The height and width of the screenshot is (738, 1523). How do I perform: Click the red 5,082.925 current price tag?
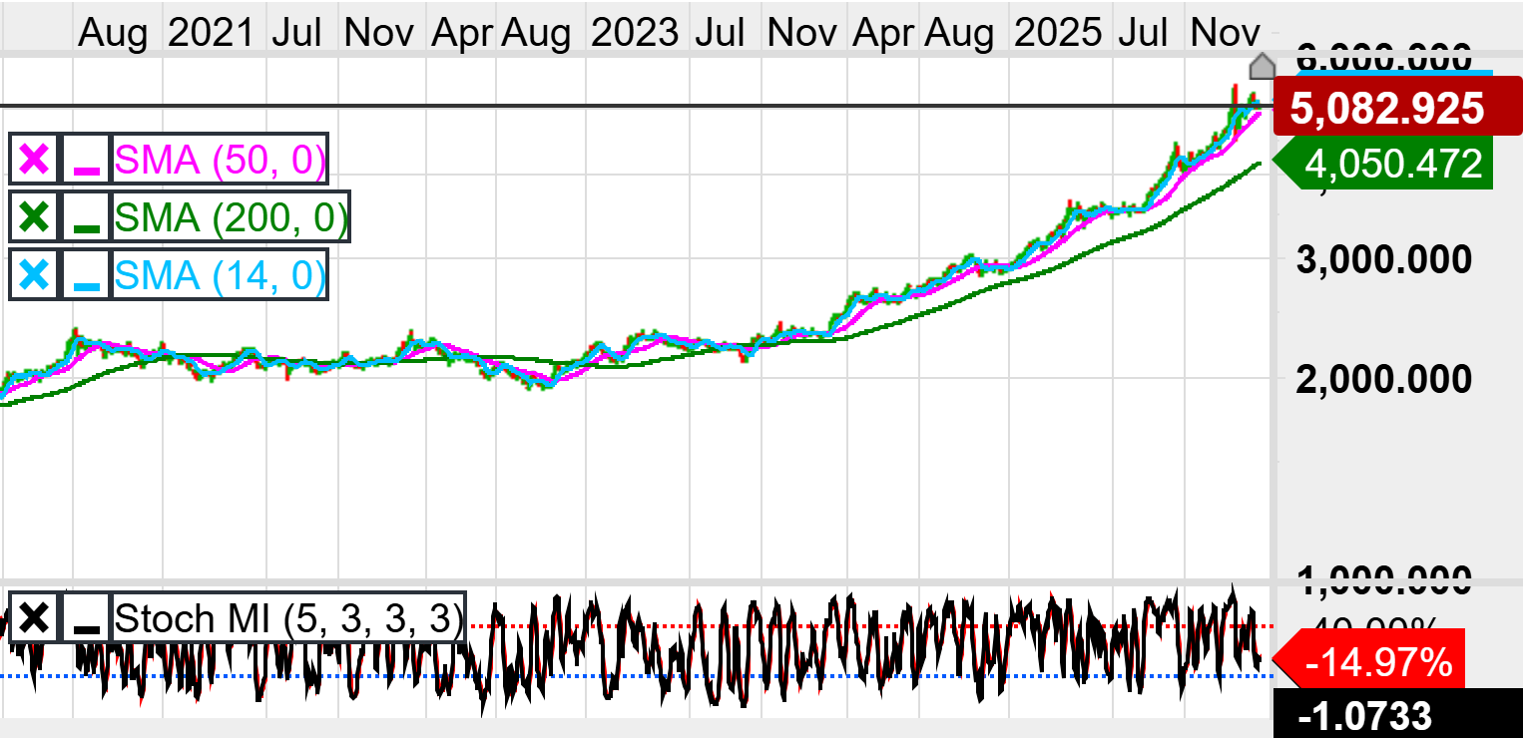[1385, 108]
